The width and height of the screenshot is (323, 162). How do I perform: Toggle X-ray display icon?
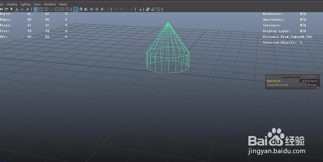(148, 9)
